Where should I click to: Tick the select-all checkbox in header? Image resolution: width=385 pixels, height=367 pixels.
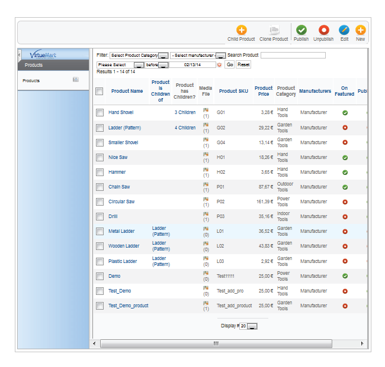tap(100, 91)
